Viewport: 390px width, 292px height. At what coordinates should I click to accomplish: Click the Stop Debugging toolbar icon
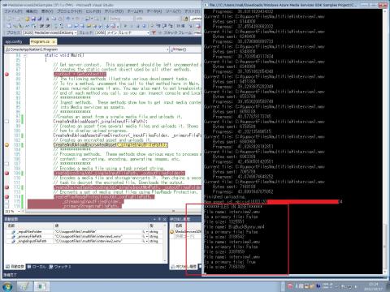(x=138, y=26)
